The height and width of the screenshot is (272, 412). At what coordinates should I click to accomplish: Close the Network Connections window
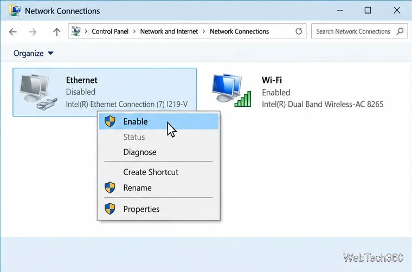coord(397,10)
